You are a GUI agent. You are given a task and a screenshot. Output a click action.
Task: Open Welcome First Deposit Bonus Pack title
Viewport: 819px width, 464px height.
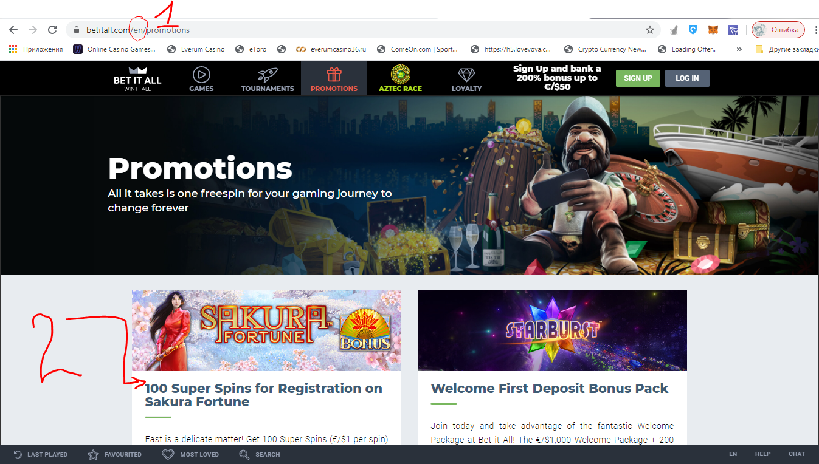(550, 389)
